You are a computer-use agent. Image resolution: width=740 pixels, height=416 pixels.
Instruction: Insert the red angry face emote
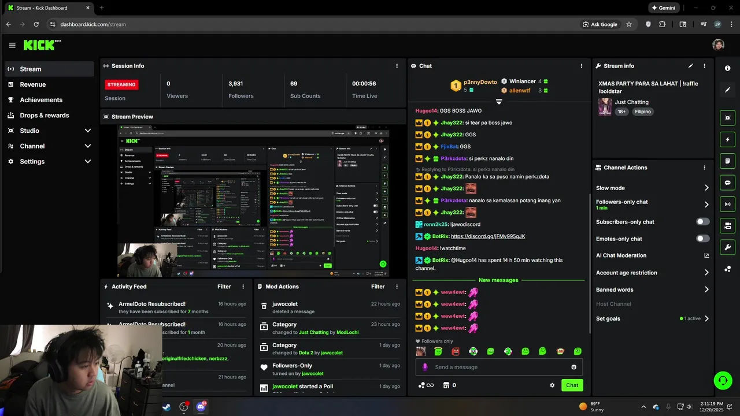[456, 351]
